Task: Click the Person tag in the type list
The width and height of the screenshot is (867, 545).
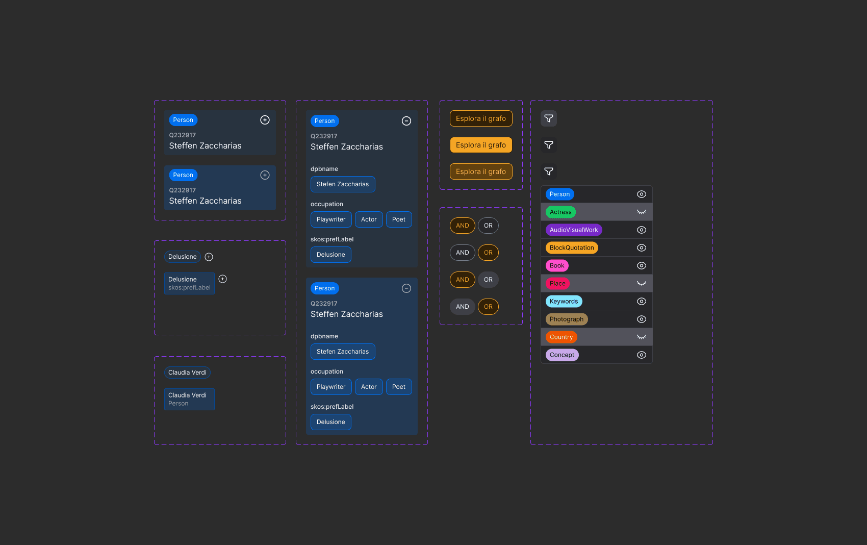Action: 559,194
